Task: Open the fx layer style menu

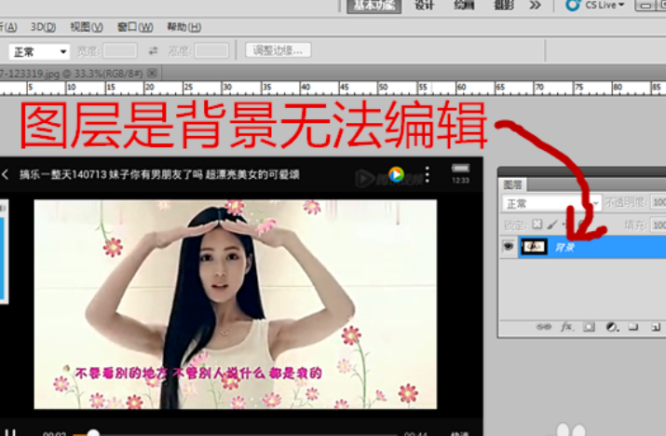Action: (566, 327)
